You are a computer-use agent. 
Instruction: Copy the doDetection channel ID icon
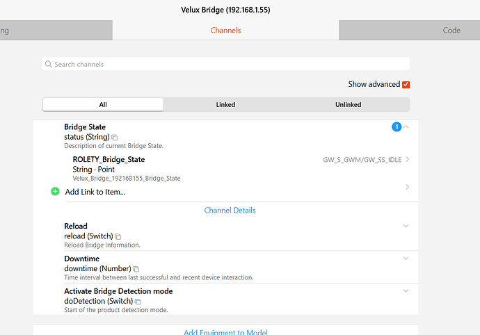click(138, 302)
